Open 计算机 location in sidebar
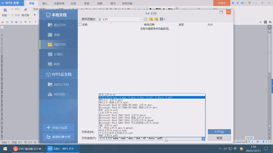Image resolution: width=273 pixels, height=153 pixels. click(x=59, y=54)
